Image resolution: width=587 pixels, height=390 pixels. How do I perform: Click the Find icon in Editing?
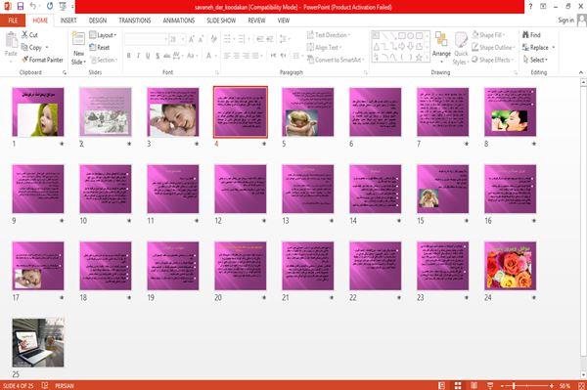[x=525, y=35]
